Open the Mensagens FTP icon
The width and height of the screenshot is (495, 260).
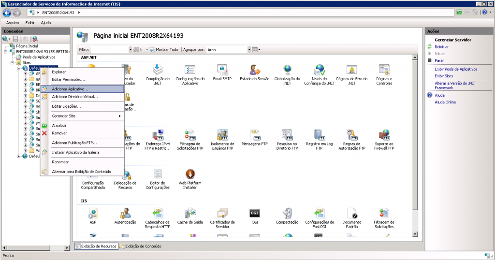point(254,138)
